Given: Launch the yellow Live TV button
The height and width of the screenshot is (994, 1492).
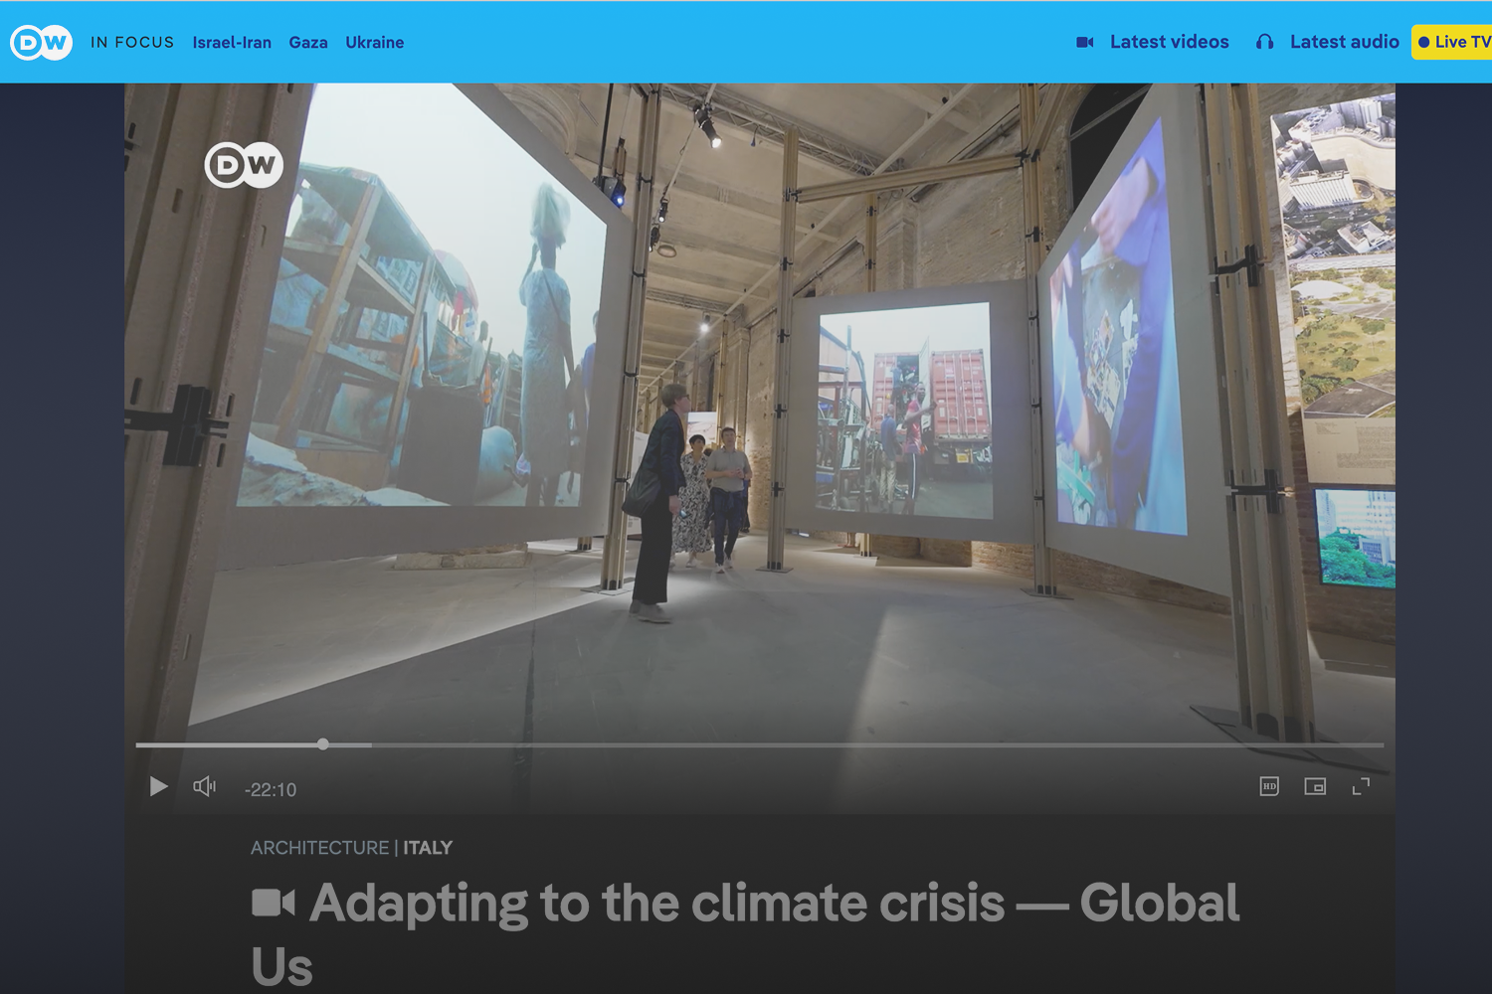Looking at the screenshot, I should click(x=1453, y=42).
